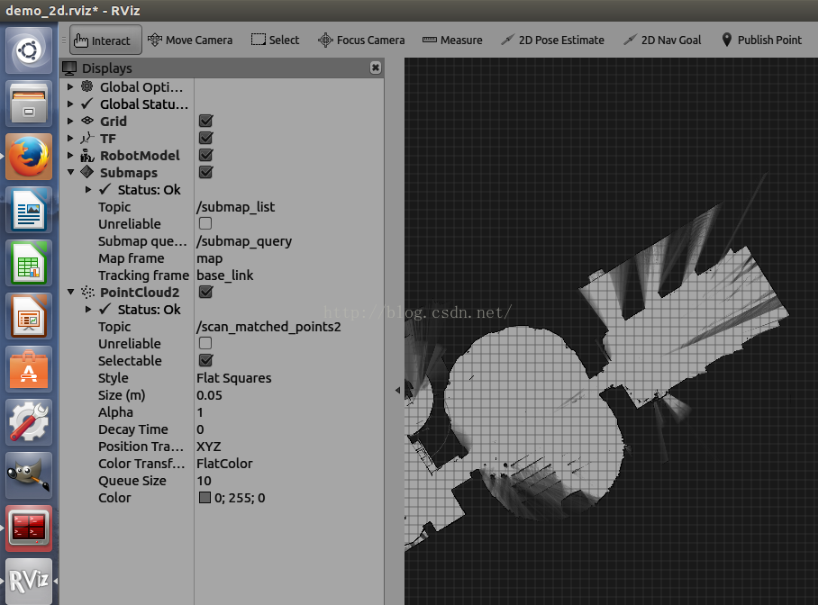The width and height of the screenshot is (818, 605).
Task: Open the red terminal-grid launcher icon
Action: point(29,528)
